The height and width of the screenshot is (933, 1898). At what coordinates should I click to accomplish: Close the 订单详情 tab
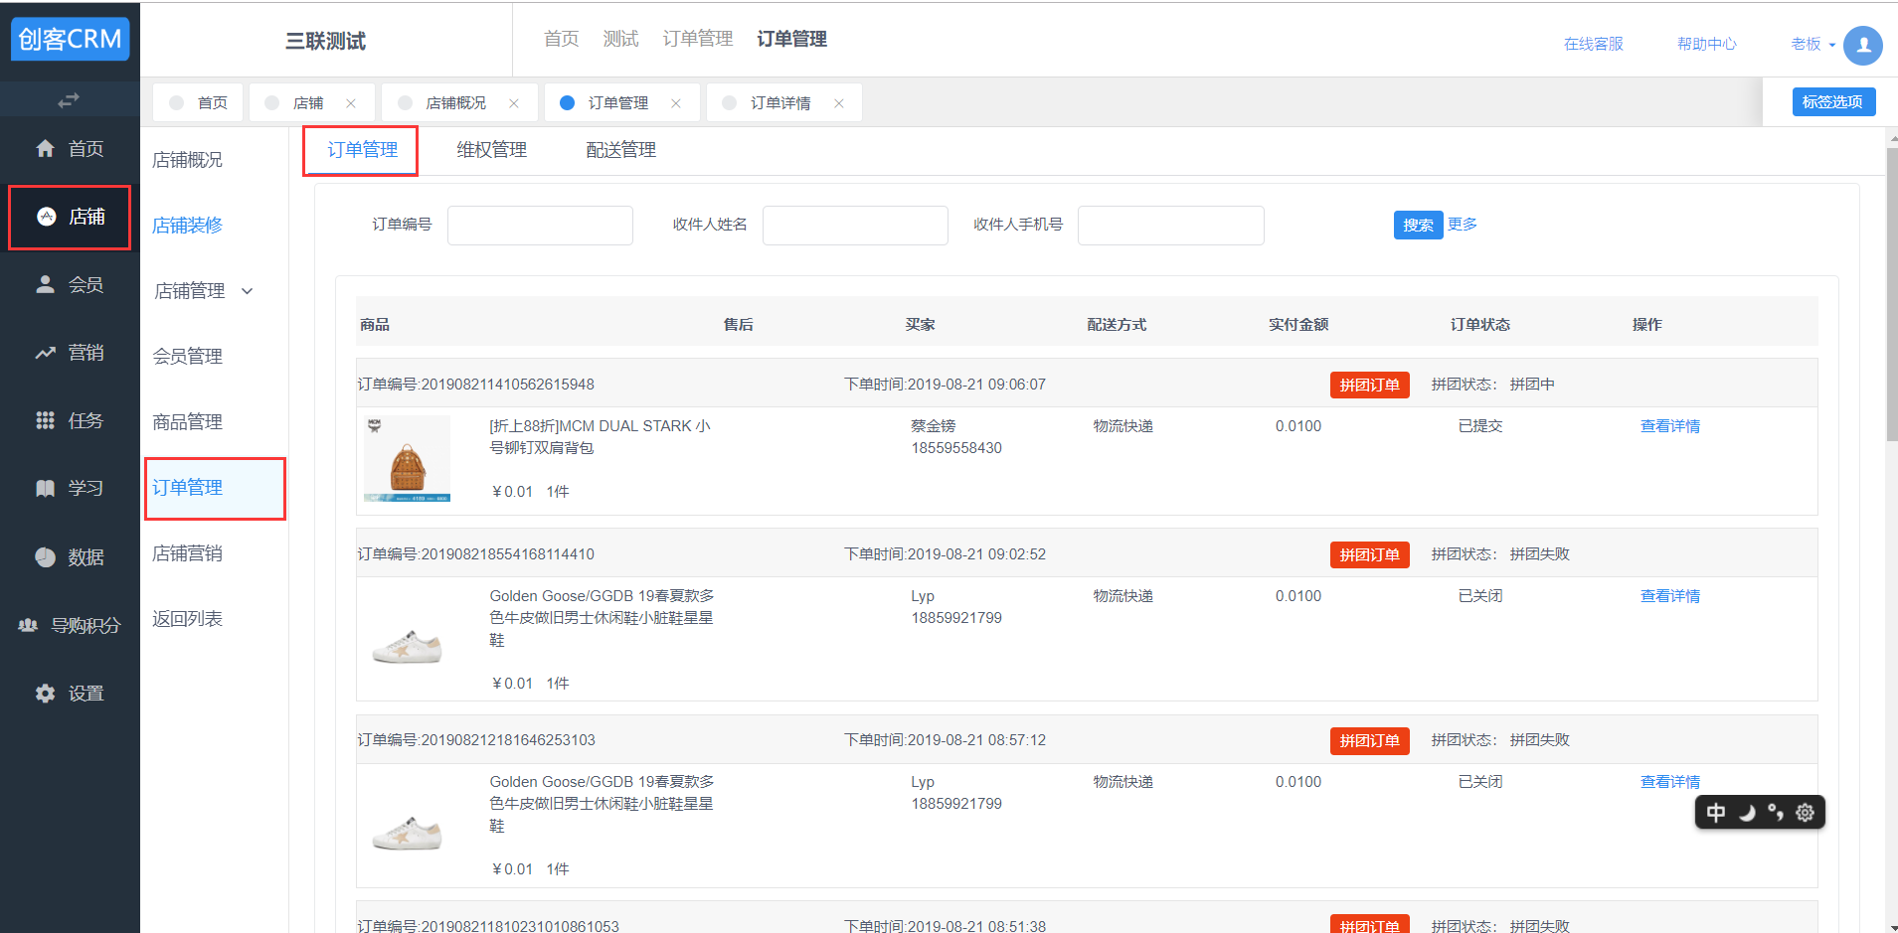(x=839, y=103)
